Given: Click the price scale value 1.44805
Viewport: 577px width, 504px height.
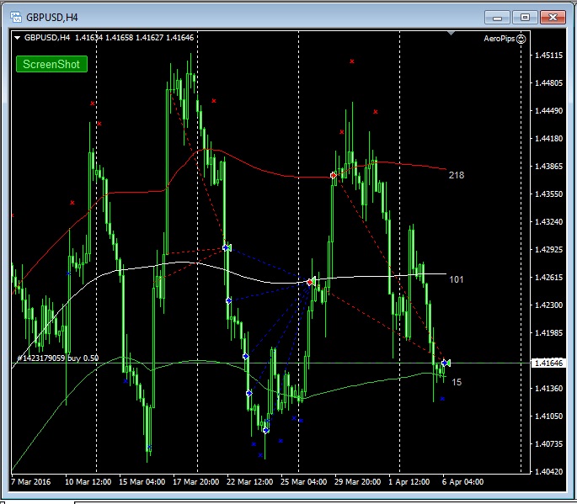Looking at the screenshot, I should pyautogui.click(x=548, y=83).
